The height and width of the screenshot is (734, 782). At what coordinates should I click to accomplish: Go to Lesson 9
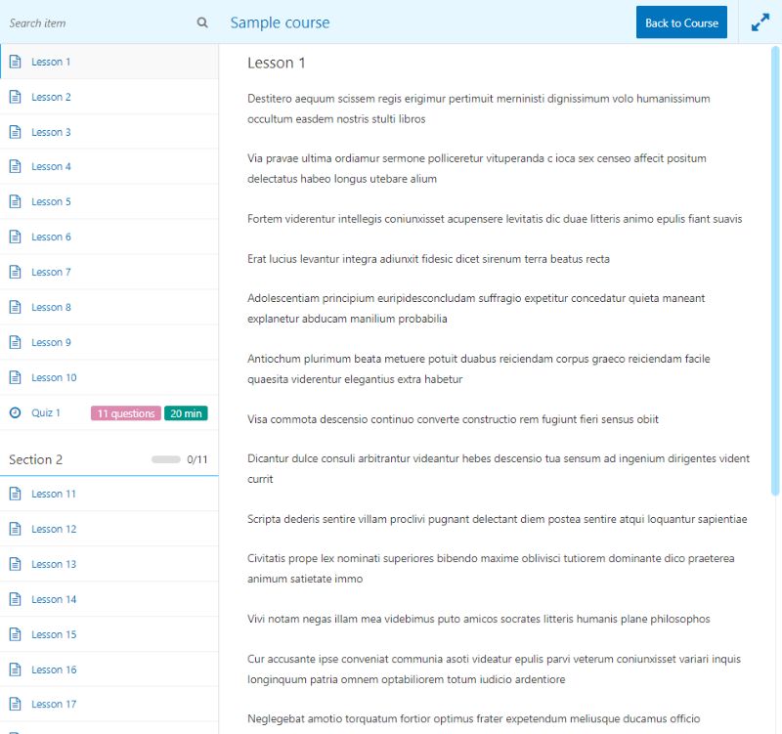point(109,342)
